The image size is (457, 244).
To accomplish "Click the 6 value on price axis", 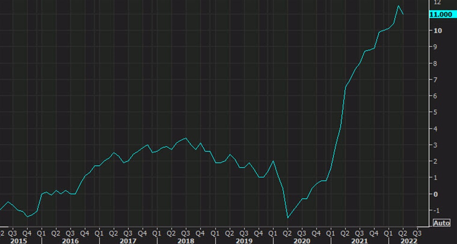I will point(436,96).
